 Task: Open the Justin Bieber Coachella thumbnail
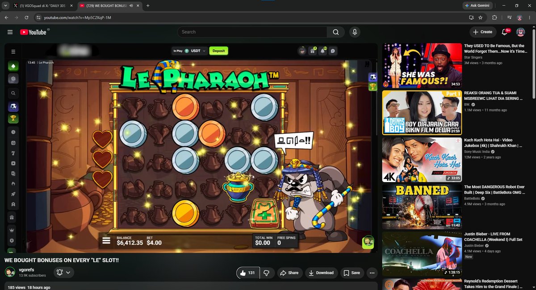click(x=422, y=254)
